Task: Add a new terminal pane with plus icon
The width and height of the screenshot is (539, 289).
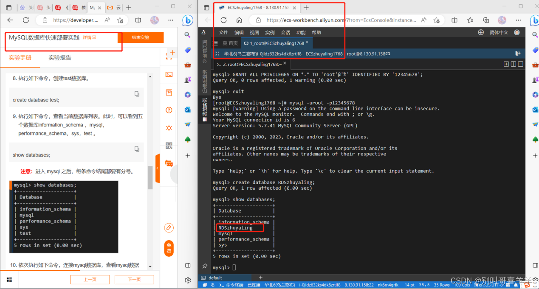Action: 506,64
